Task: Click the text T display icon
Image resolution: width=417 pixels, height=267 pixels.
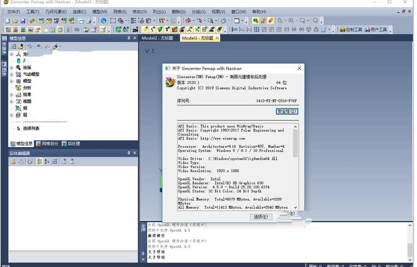Action: pyautogui.click(x=167, y=29)
